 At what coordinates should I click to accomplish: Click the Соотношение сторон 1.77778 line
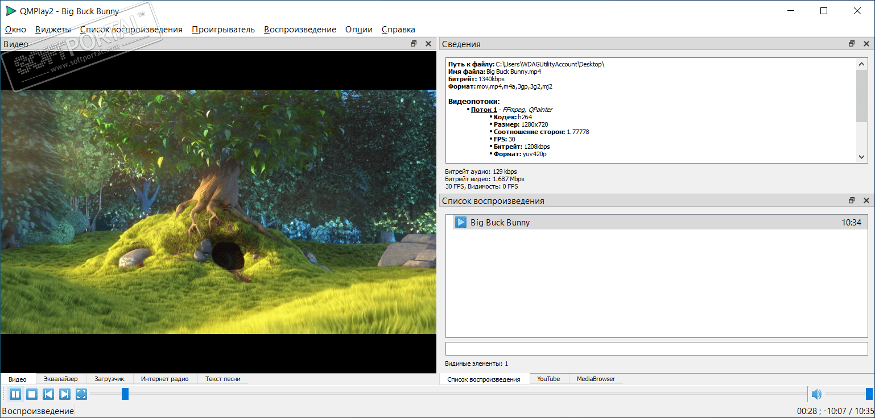(x=541, y=132)
